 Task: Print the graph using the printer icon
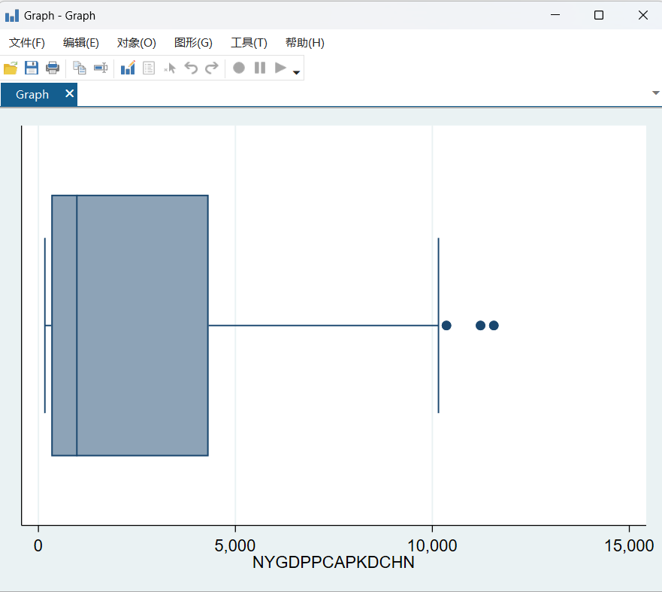coord(53,68)
